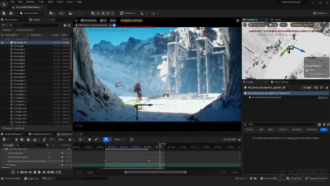
Task: Open the Platforms dropdown
Action: (128, 13)
